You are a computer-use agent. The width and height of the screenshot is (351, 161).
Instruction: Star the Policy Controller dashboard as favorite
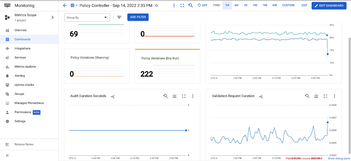[157, 6]
